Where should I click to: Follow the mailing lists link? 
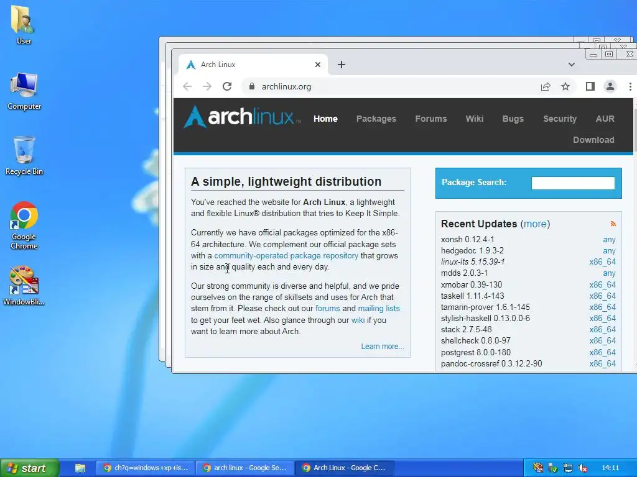[x=379, y=308]
